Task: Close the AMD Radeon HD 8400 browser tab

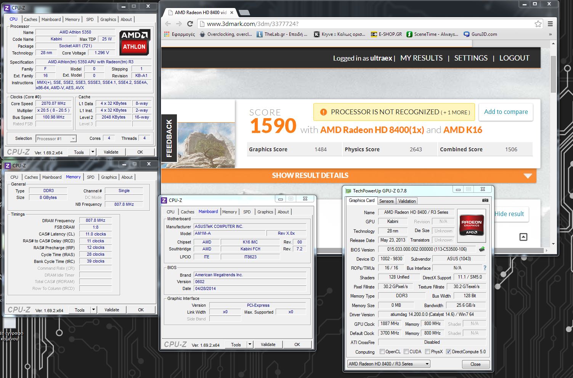Action: pyautogui.click(x=231, y=13)
